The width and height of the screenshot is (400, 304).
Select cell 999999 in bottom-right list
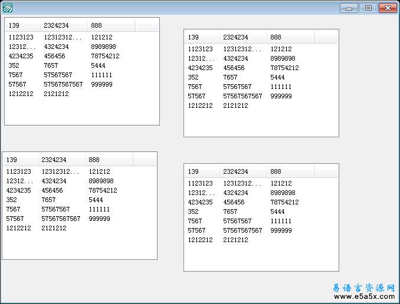click(x=281, y=230)
